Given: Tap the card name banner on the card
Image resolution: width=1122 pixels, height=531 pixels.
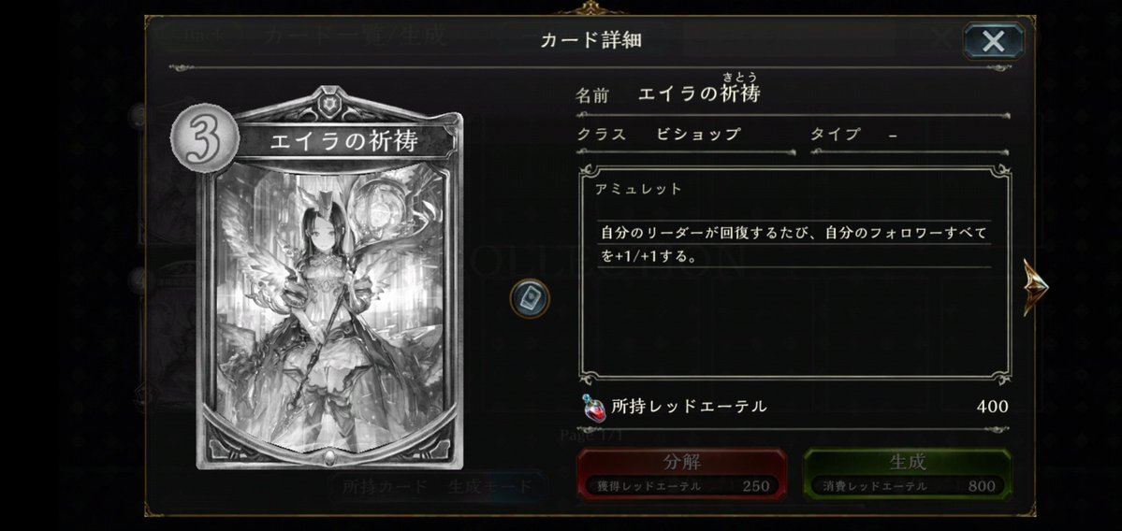Looking at the screenshot, I should point(344,141).
